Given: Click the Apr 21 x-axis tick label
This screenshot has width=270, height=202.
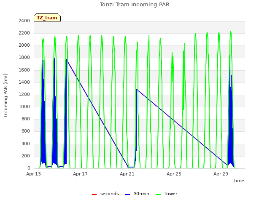Looking at the screenshot, I should pos(127,174).
